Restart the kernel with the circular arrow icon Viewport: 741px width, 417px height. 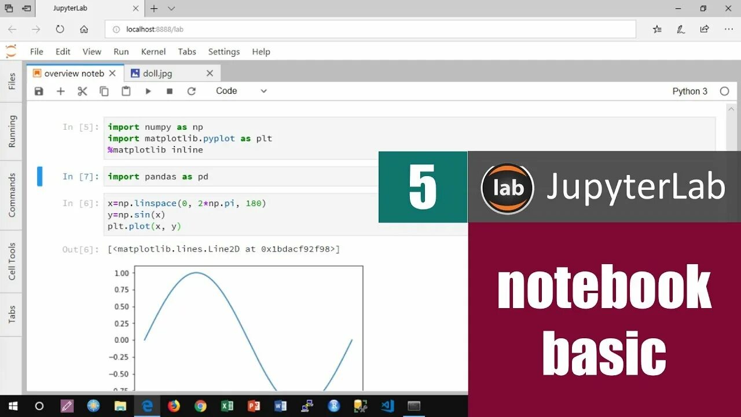pyautogui.click(x=192, y=91)
